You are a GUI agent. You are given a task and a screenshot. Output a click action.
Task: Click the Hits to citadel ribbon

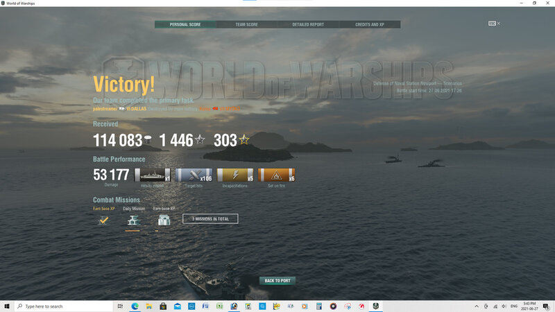[153, 175]
